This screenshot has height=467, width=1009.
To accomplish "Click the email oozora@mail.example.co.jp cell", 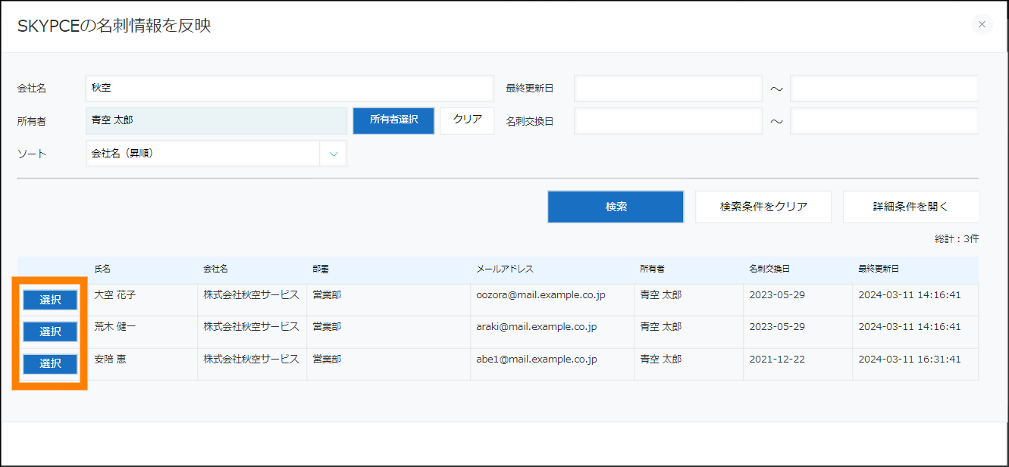I will tap(541, 295).
